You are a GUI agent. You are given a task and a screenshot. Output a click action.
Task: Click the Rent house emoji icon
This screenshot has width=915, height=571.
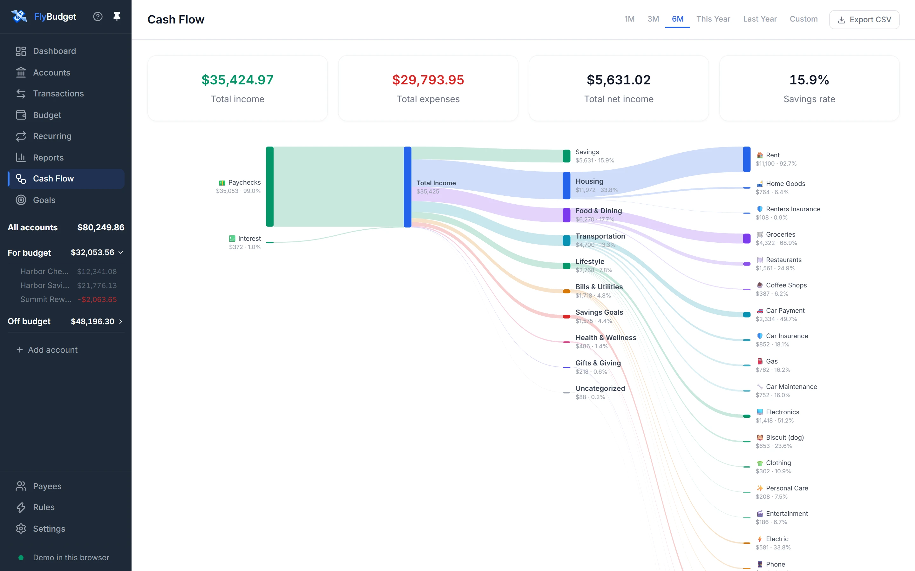pos(760,155)
